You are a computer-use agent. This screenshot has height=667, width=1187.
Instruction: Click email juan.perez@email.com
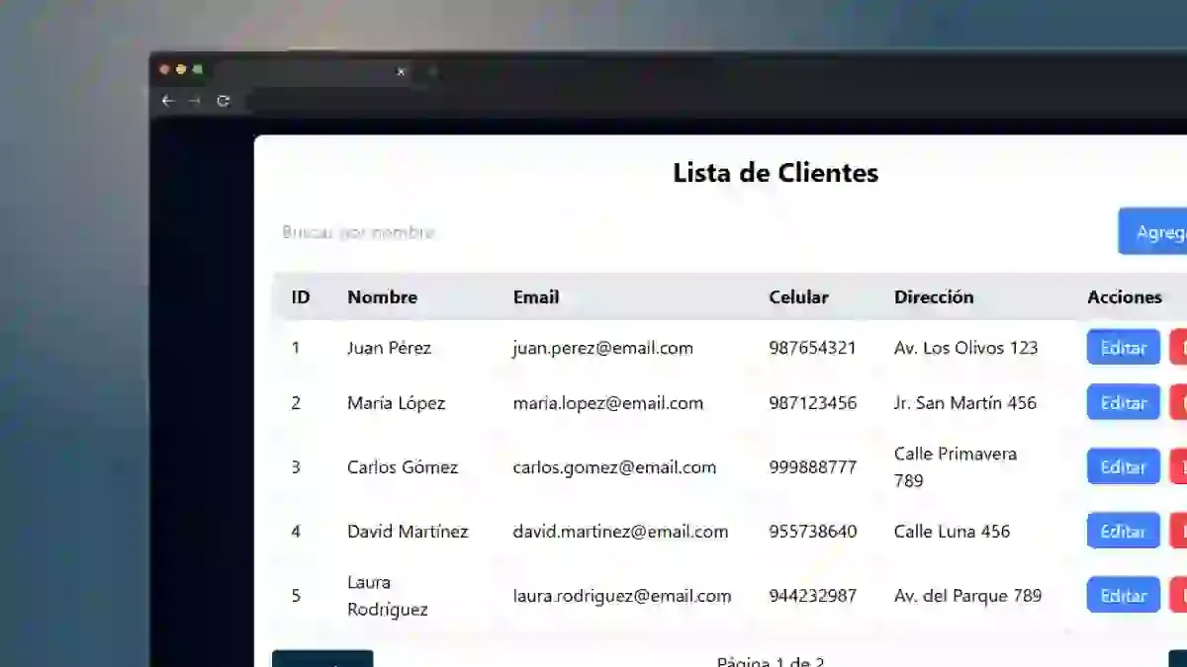coord(602,349)
